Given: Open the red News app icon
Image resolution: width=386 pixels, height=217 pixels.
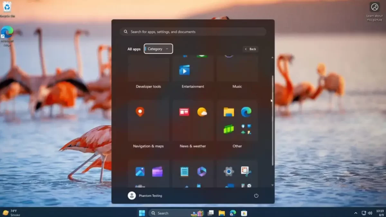Looking at the screenshot, I should coord(184,112).
